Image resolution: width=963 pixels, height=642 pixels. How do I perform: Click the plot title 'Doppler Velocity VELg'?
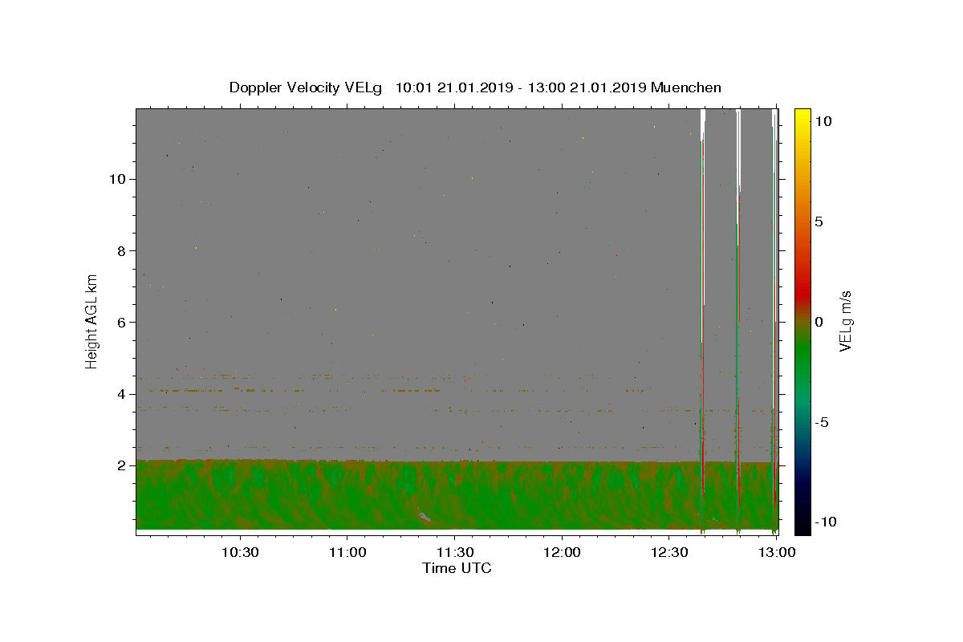click(x=307, y=87)
